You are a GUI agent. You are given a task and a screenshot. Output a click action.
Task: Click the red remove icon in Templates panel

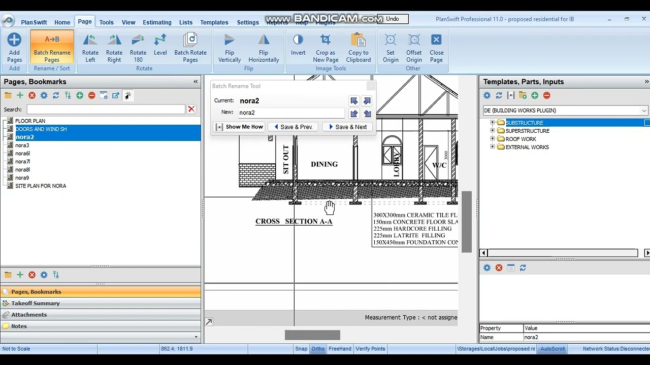click(x=546, y=95)
